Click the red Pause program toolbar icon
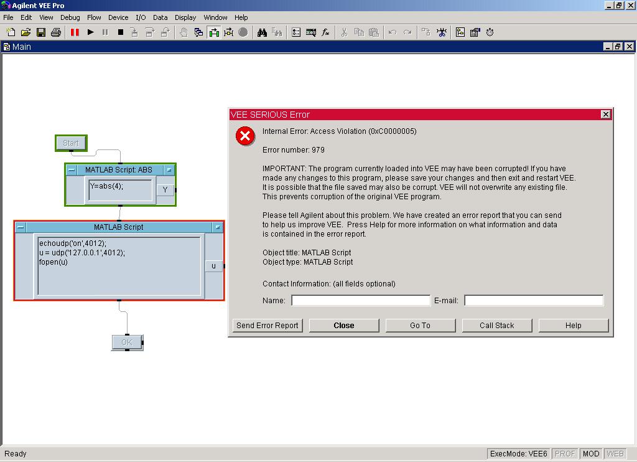 click(75, 32)
